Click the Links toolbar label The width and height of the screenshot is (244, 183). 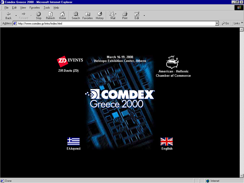click(237, 23)
